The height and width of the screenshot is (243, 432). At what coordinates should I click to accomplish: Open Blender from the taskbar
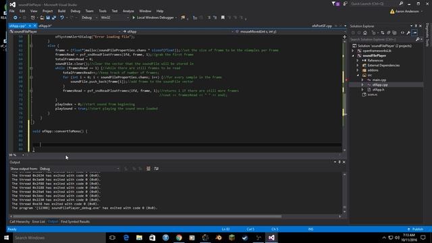click(x=219, y=238)
